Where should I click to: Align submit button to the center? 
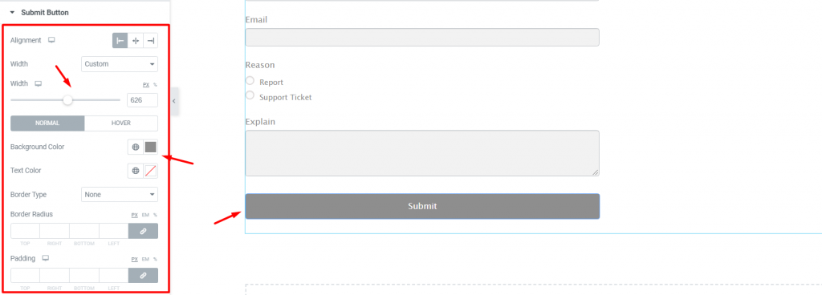click(x=135, y=41)
